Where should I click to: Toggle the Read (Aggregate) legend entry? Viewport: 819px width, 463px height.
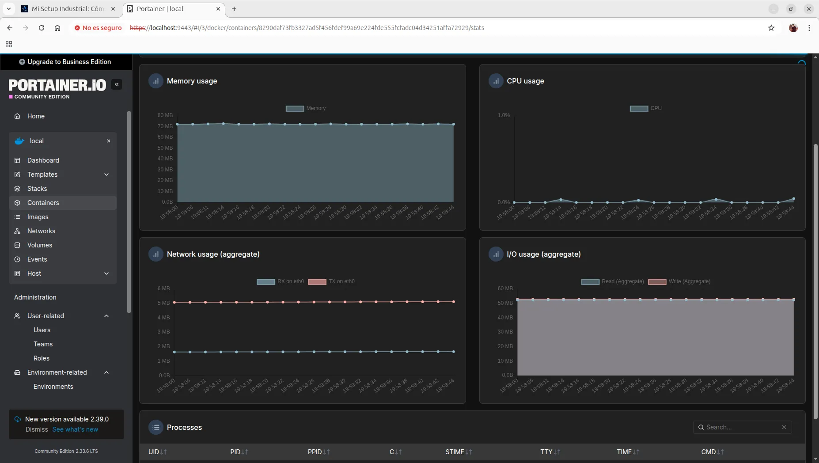tap(612, 281)
